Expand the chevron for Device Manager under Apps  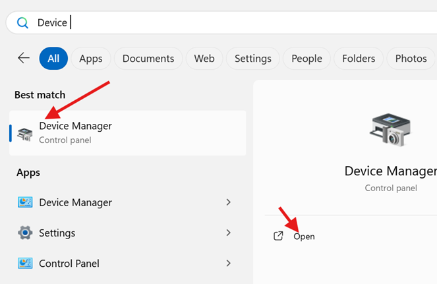point(229,202)
